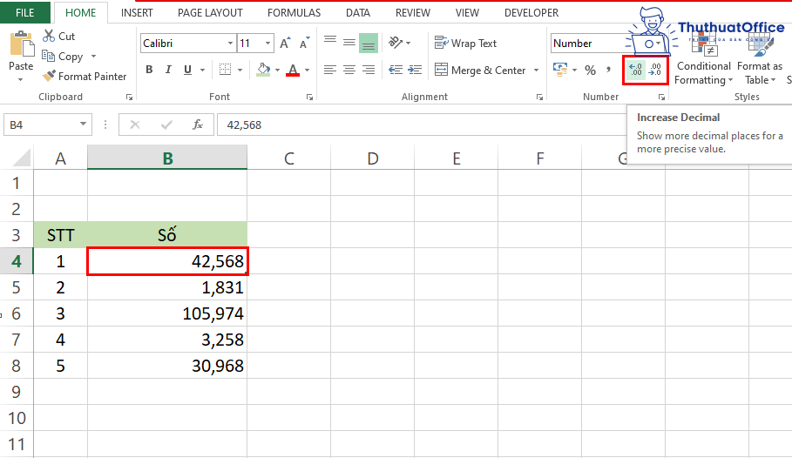Select the STT header cell
792x458 pixels.
click(61, 235)
